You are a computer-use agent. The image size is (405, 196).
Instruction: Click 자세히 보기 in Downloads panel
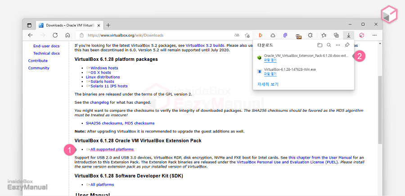268,84
